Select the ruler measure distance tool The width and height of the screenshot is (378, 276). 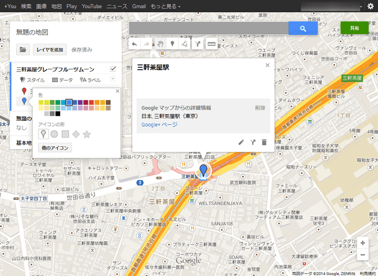(211, 44)
